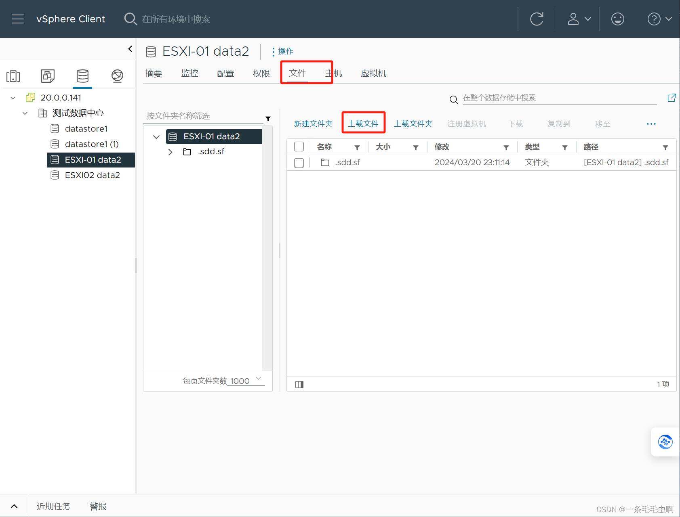Viewport: 680px width, 517px height.
Task: Click the 上载文件 upload file button
Action: (x=363, y=123)
